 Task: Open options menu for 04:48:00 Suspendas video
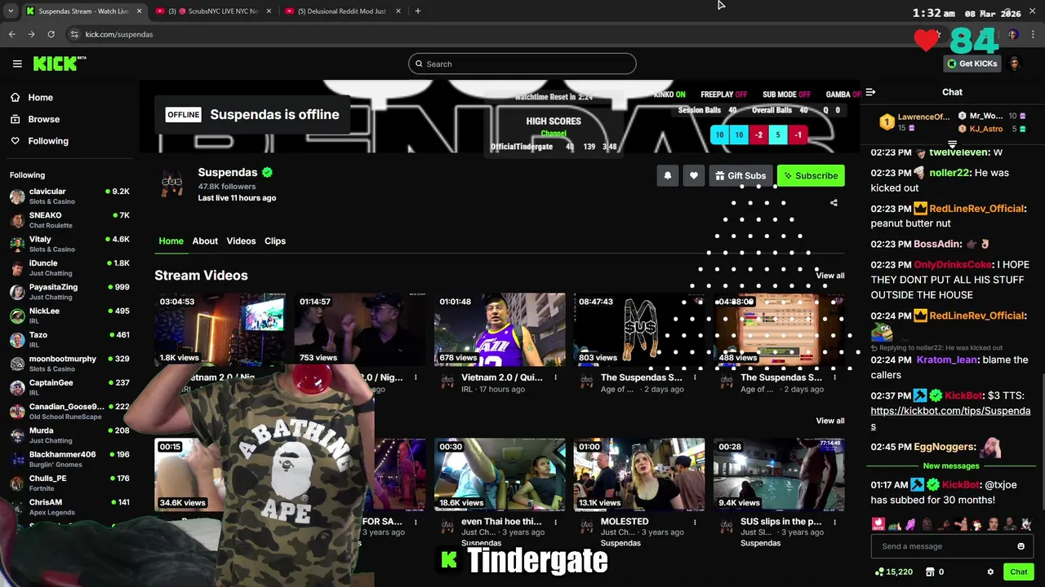[834, 377]
